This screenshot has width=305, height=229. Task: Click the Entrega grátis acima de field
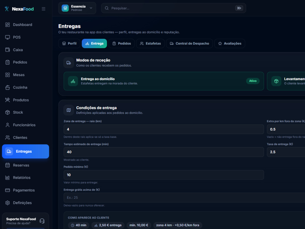click(x=185, y=198)
